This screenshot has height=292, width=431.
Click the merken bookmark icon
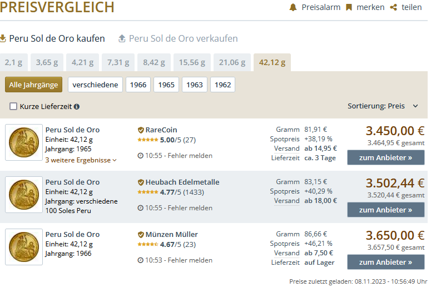[x=349, y=7]
